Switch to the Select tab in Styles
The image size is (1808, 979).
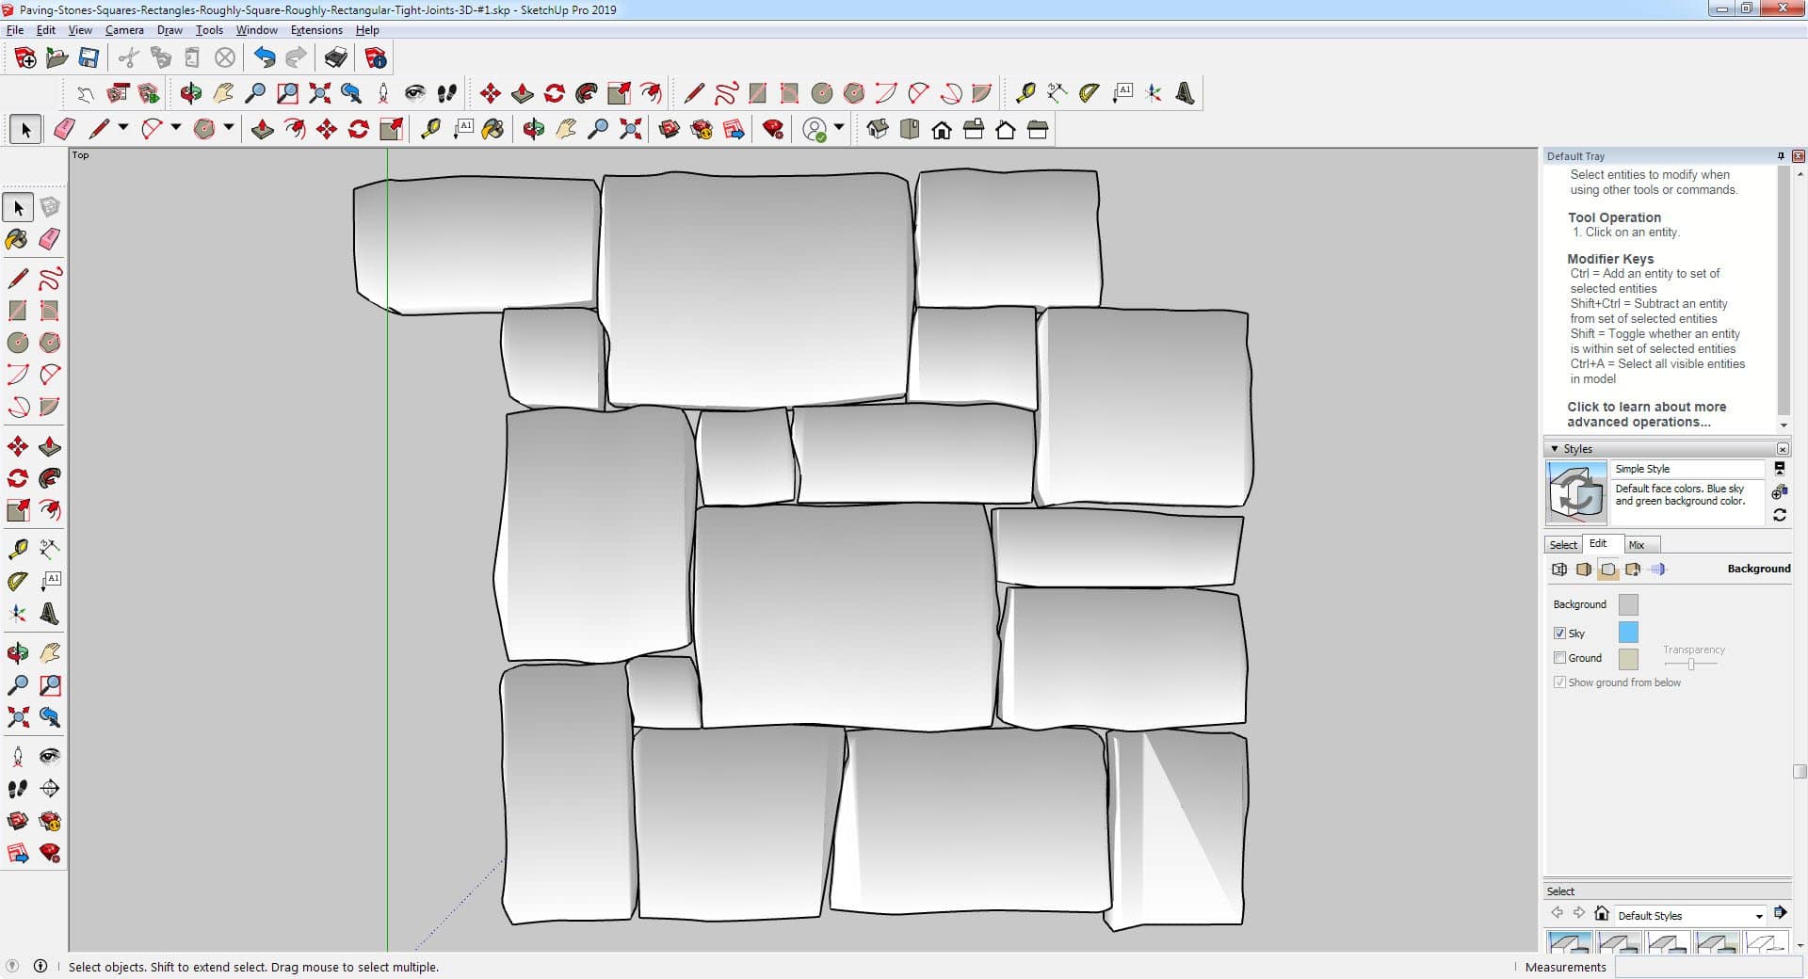coord(1563,545)
